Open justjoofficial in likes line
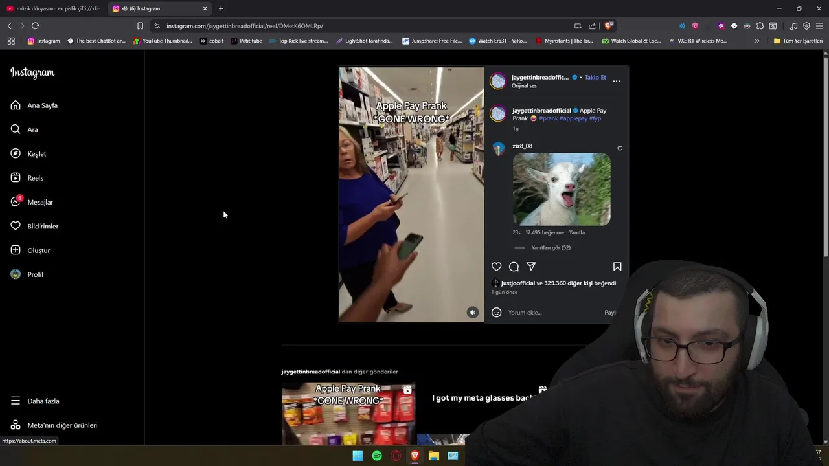 point(517,283)
